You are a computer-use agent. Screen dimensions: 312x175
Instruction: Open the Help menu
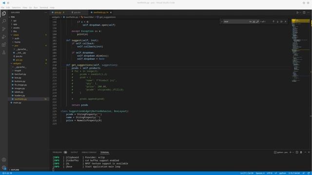(52, 8)
